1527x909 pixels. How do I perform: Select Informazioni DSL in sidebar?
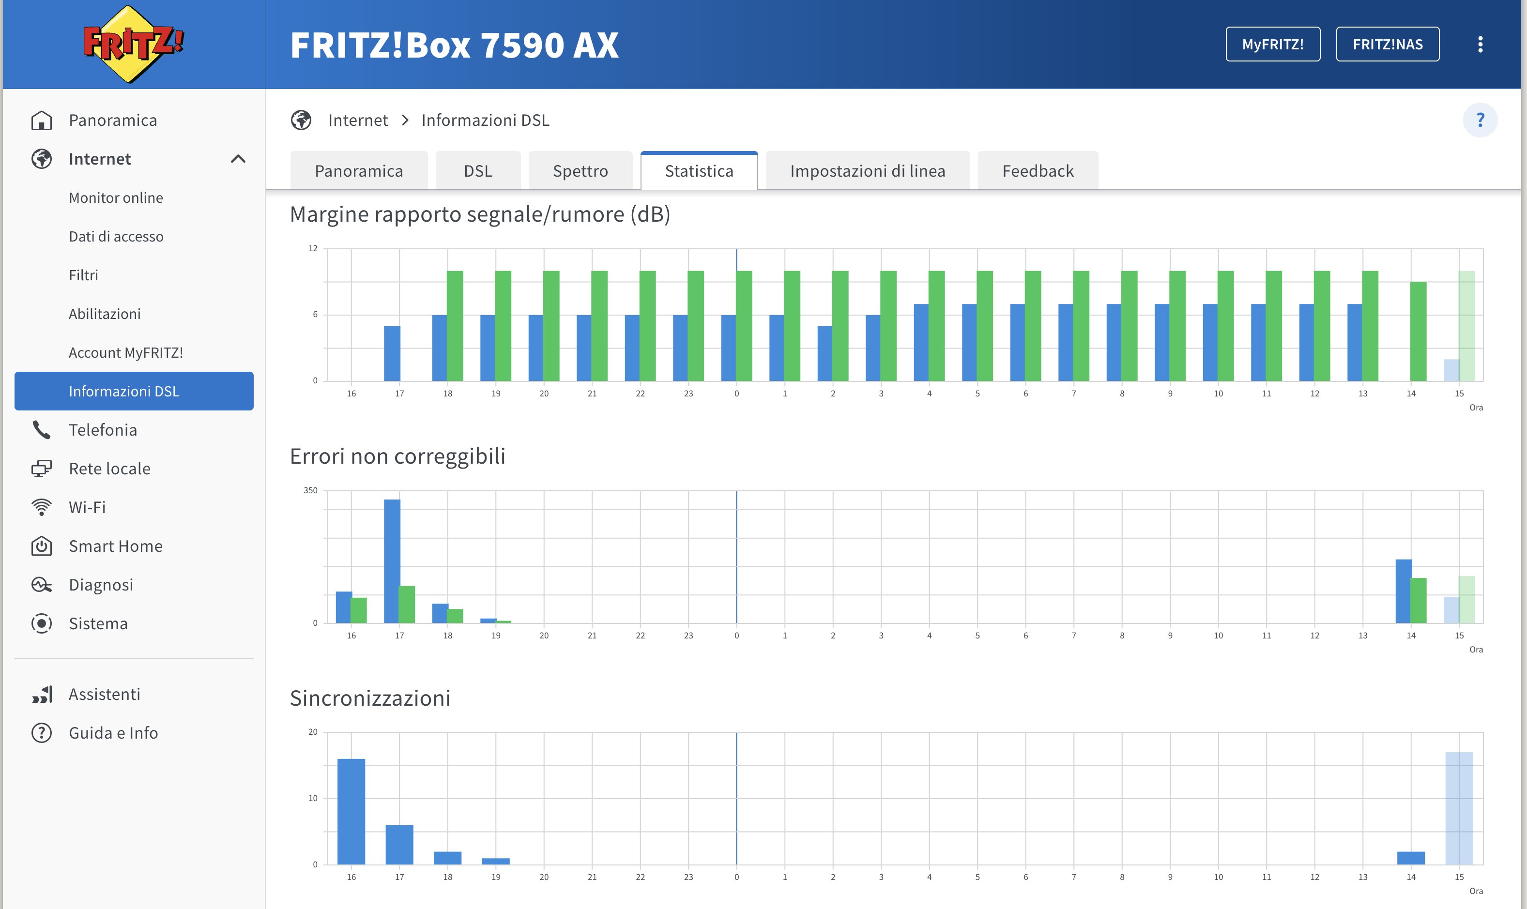(x=134, y=391)
